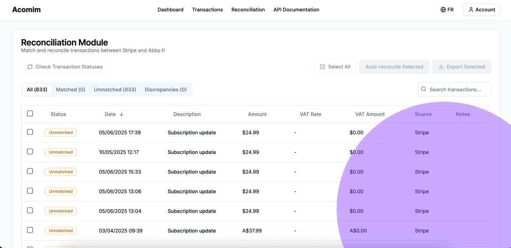Screen dimensions: 511x248
Task: Check the row dated 05/06/2025 13:04
Action: coord(30,211)
